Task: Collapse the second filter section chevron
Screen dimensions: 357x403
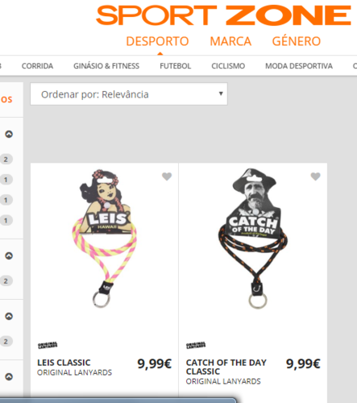Action: [9, 256]
